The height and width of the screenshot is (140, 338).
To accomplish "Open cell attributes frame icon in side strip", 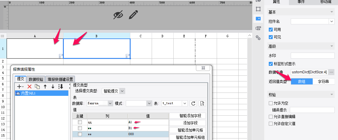I will click(258, 9).
